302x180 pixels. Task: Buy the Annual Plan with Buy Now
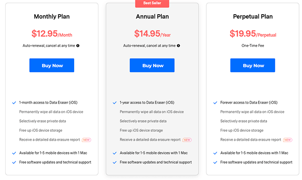152,65
